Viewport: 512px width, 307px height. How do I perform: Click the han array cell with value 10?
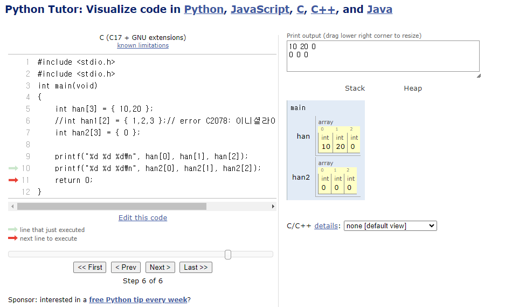point(326,142)
